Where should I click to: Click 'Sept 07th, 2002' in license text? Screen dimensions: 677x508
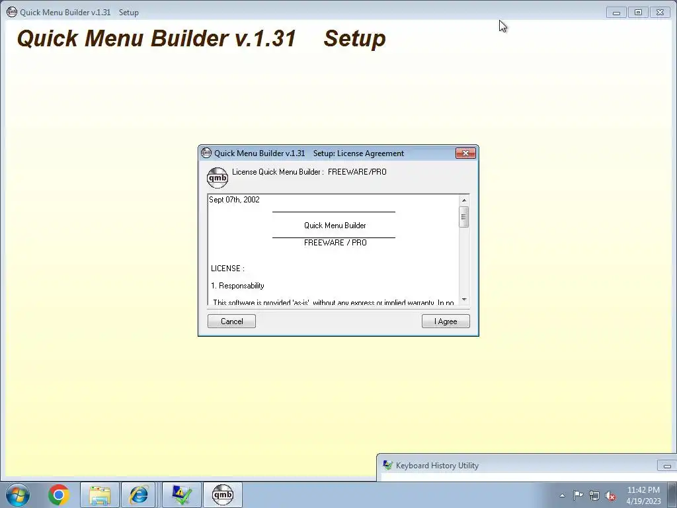235,200
